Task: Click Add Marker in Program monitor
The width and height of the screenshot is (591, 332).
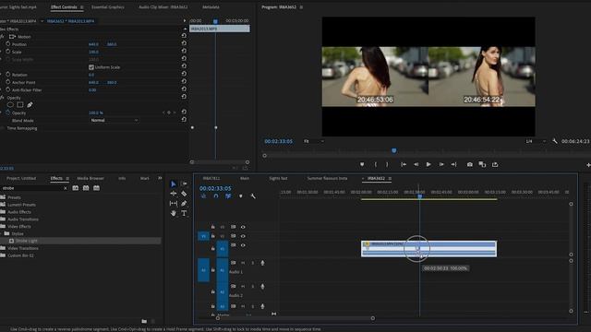Action: tap(362, 164)
